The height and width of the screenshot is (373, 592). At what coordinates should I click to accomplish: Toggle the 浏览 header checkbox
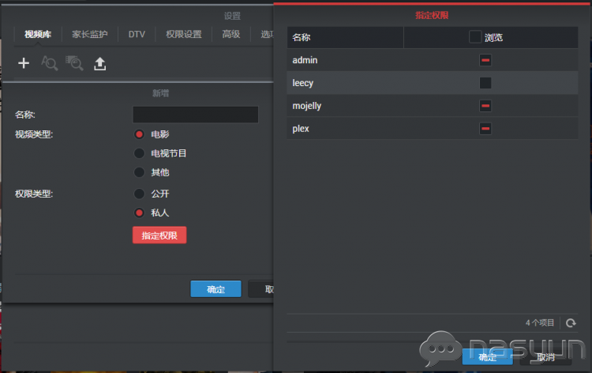pos(475,37)
